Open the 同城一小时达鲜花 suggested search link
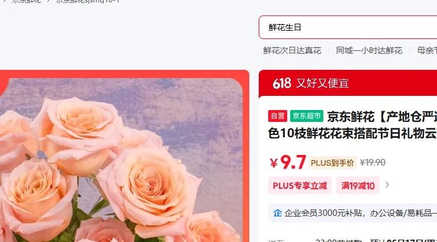Screen dimensions: 437x242 (x=369, y=50)
